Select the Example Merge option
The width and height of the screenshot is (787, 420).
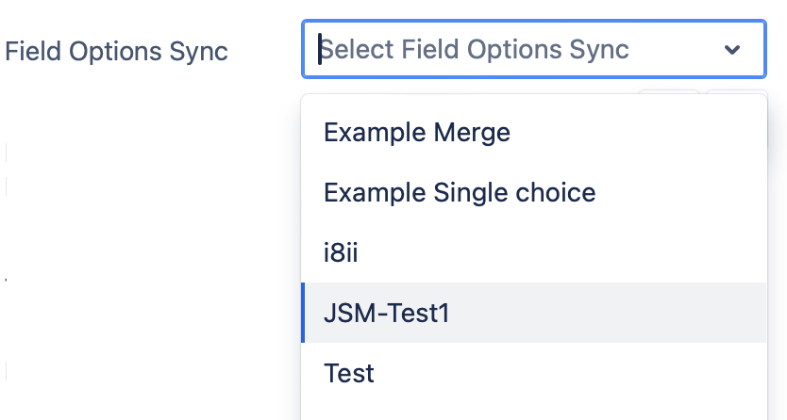coord(417,133)
